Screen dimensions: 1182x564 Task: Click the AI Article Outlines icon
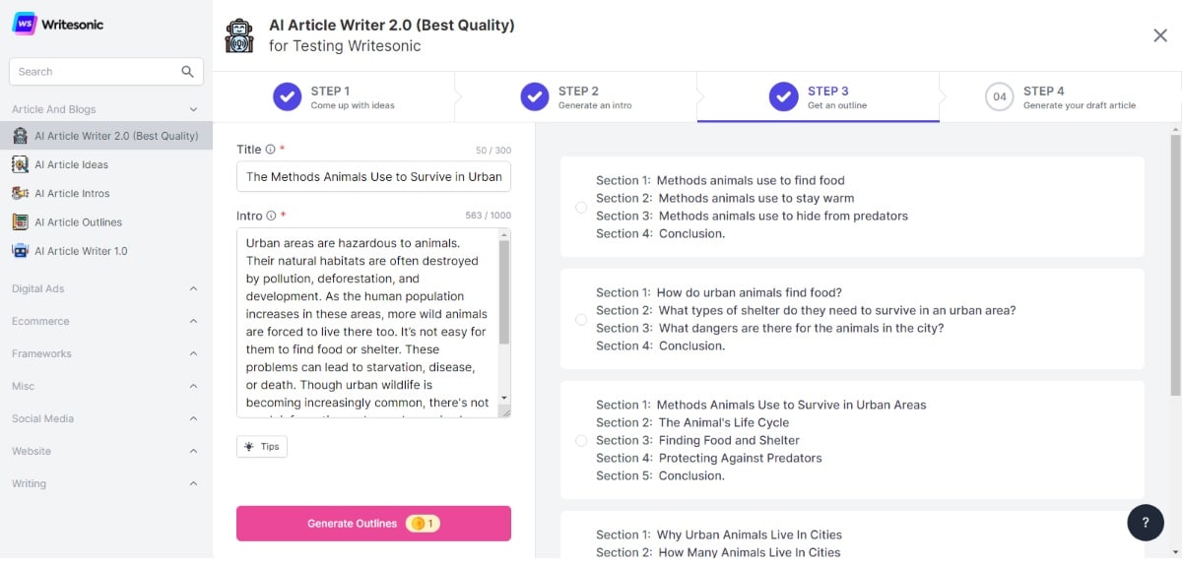click(20, 222)
